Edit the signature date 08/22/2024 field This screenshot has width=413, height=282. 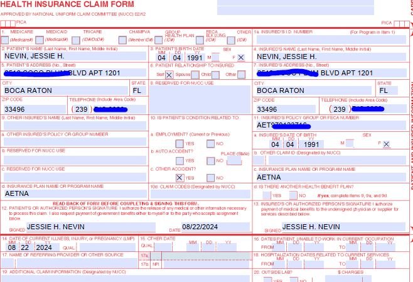click(x=215, y=227)
